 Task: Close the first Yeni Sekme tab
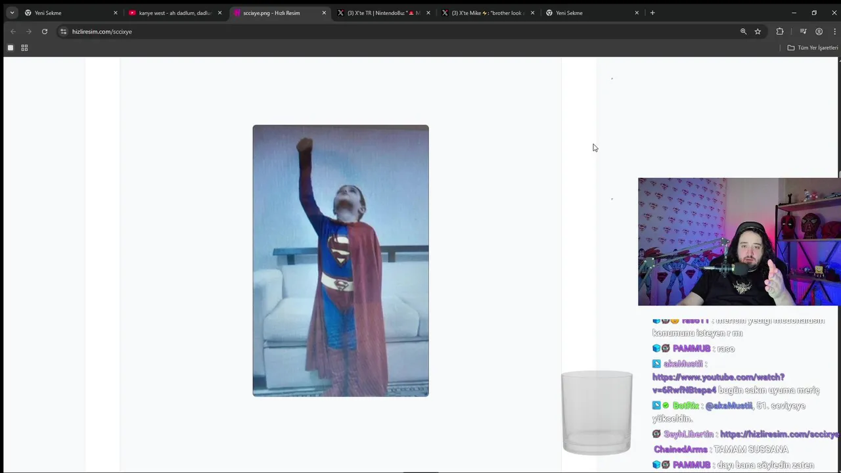[116, 12]
